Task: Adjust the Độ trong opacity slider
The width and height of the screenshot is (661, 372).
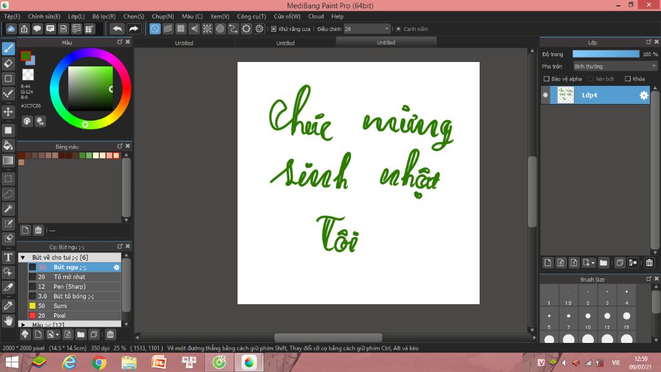Action: tap(605, 54)
